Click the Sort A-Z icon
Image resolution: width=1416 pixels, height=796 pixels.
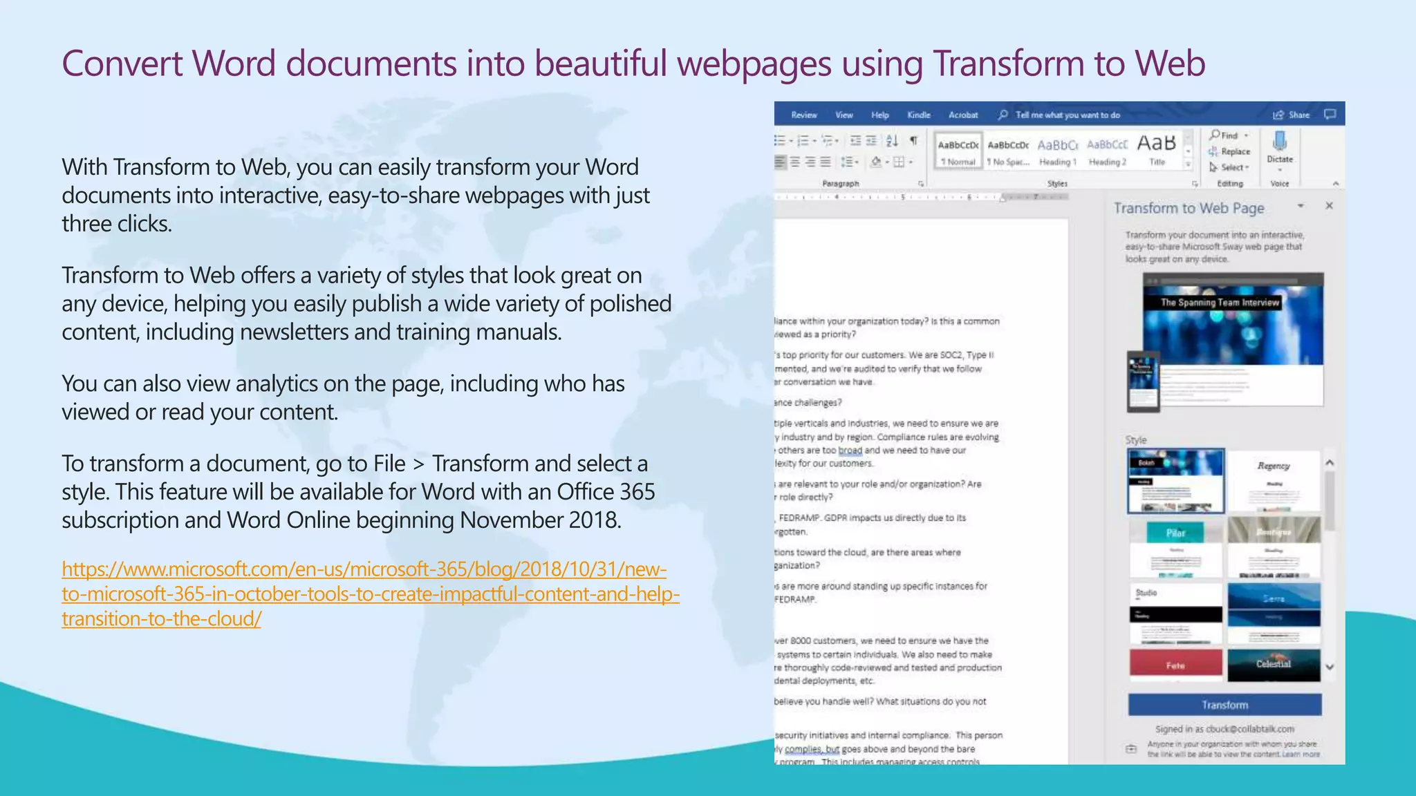tap(893, 141)
